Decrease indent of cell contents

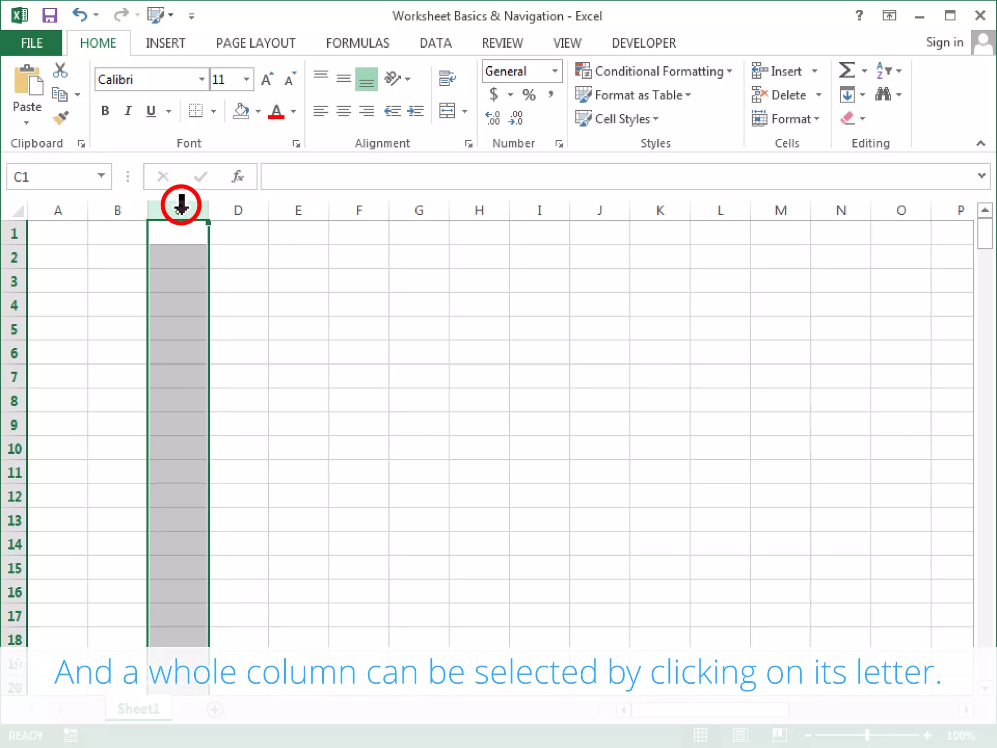coord(392,111)
